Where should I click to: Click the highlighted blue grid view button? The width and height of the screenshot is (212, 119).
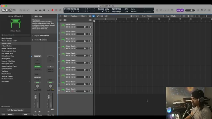tap(93, 16)
